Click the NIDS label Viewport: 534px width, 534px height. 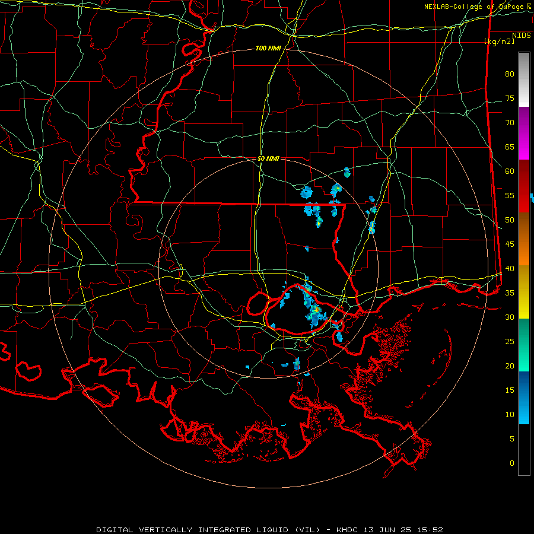point(522,36)
